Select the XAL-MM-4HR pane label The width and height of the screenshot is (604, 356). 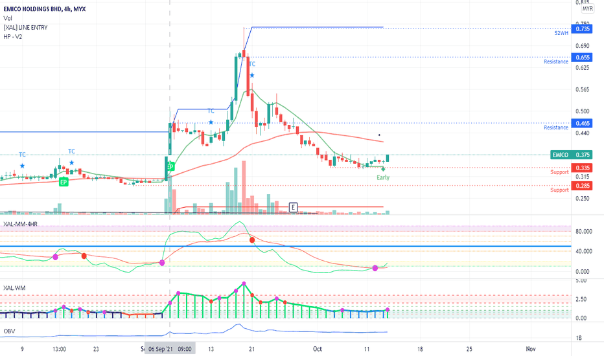click(21, 224)
